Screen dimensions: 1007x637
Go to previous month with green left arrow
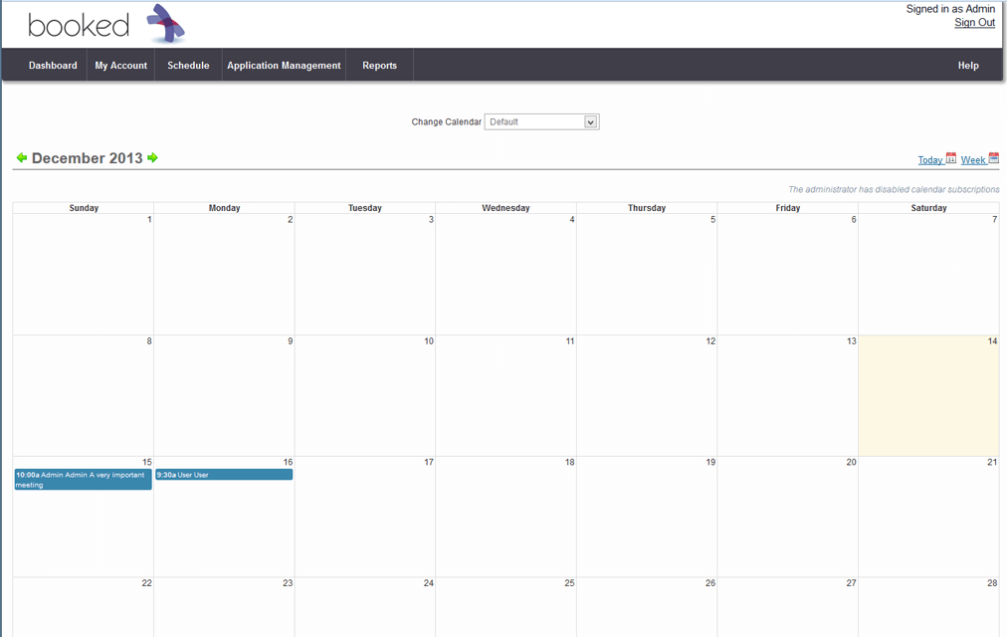click(22, 158)
